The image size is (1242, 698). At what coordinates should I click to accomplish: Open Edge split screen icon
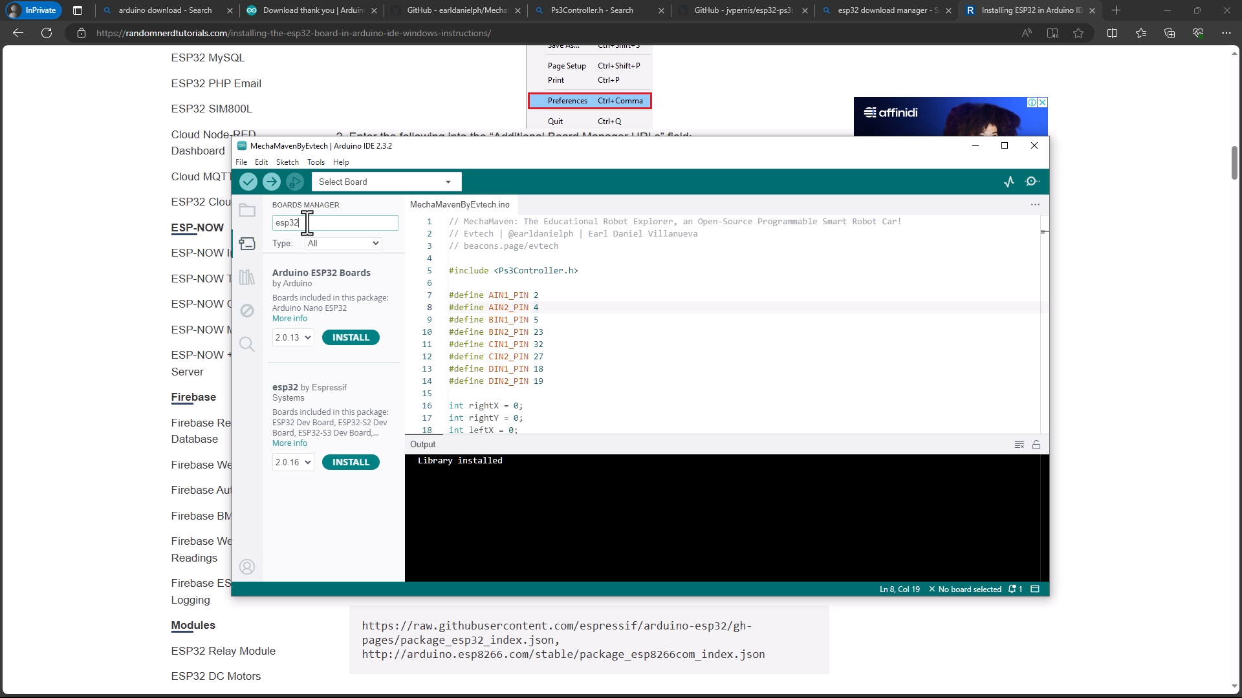coord(1113,33)
